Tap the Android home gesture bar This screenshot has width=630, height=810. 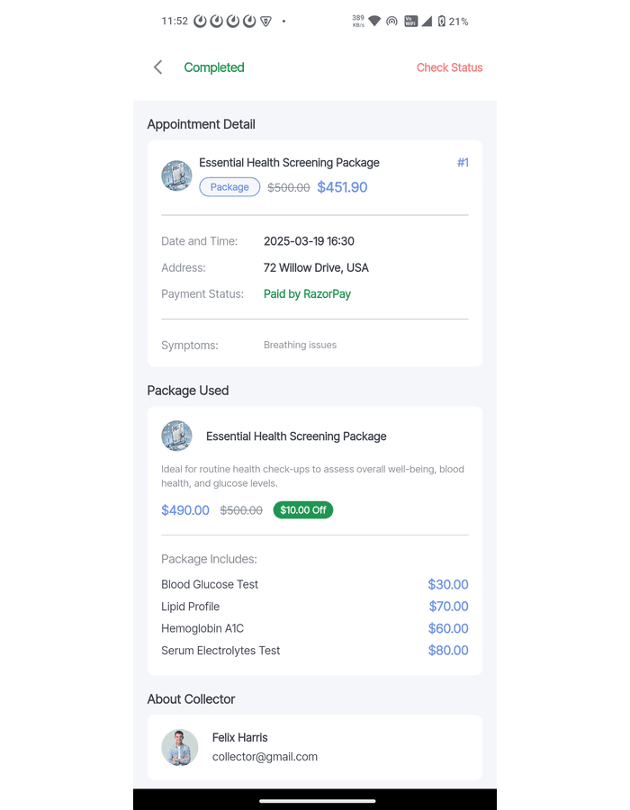tap(317, 800)
